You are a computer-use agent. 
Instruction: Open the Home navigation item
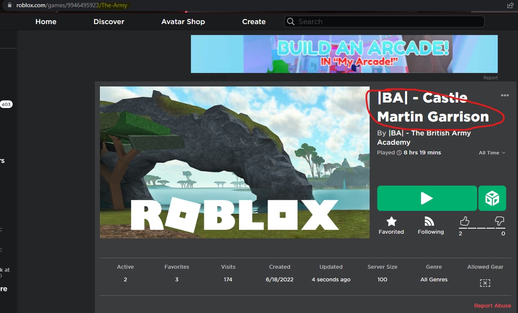46,22
